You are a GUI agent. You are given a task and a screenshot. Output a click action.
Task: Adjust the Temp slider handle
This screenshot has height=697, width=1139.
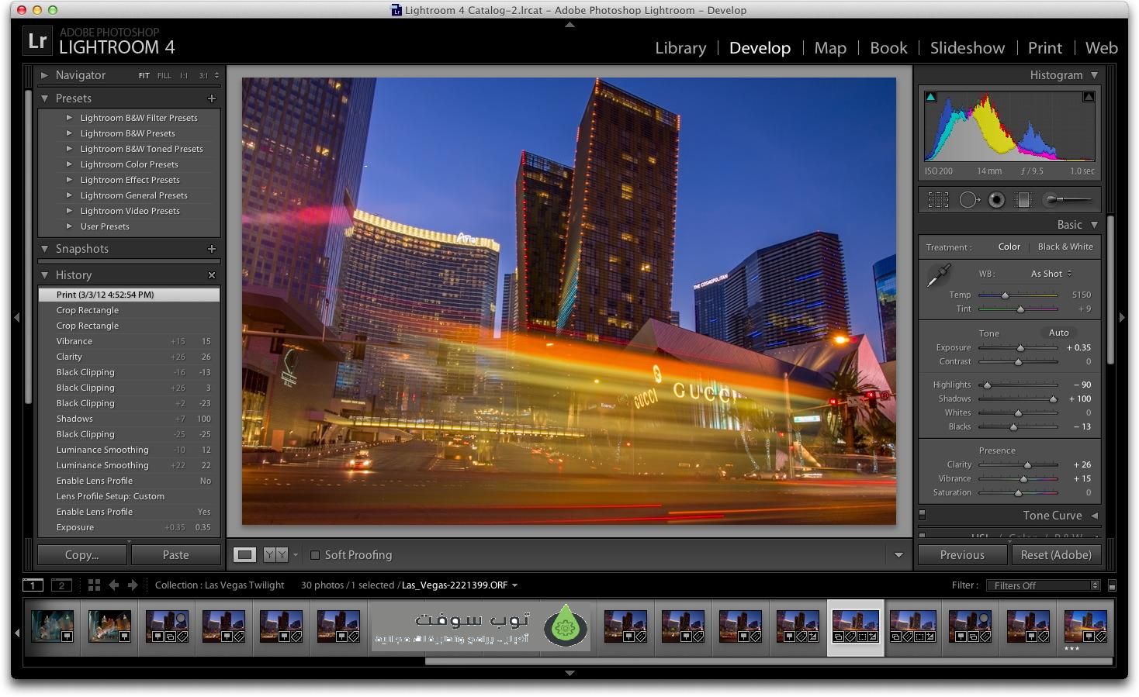point(1005,295)
